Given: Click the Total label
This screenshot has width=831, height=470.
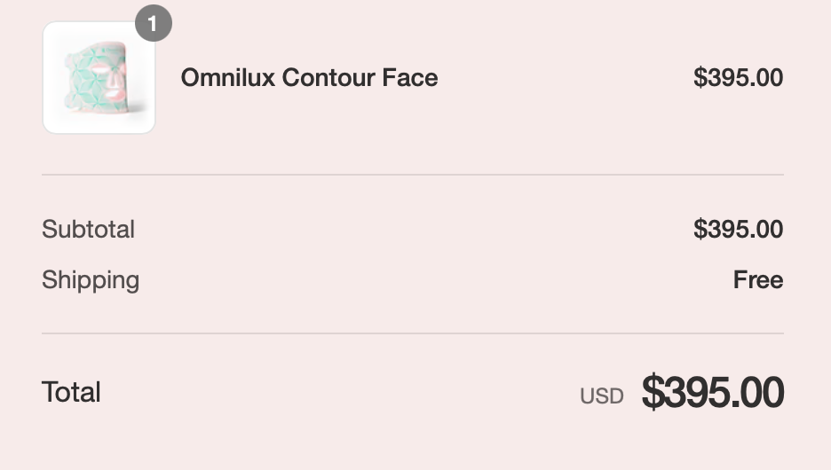Looking at the screenshot, I should (71, 392).
